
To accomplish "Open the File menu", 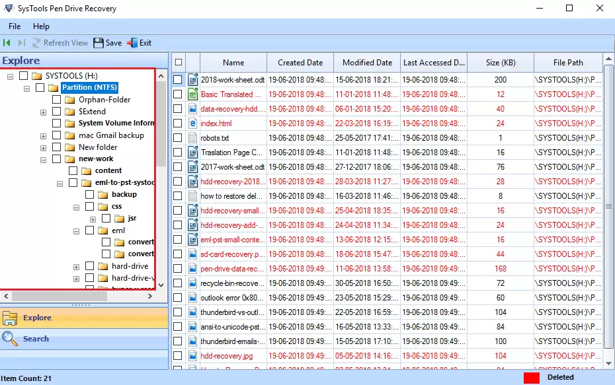I will coord(15,26).
